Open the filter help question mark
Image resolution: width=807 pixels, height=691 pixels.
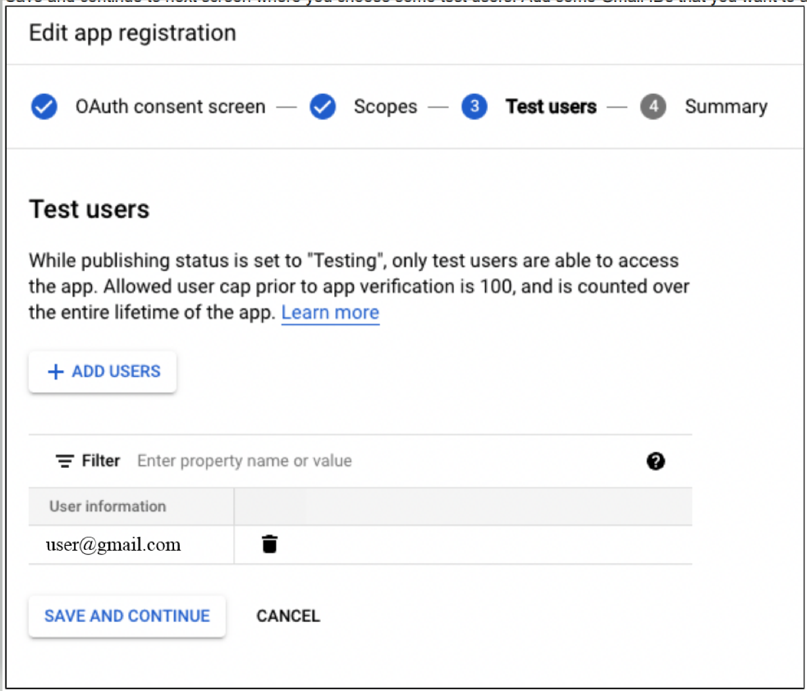(655, 461)
